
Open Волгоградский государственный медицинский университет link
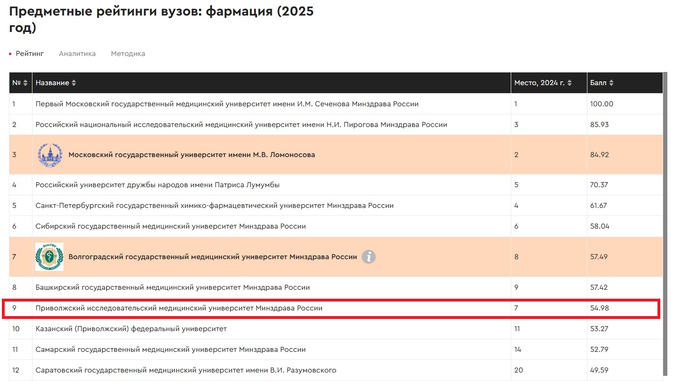click(x=213, y=257)
